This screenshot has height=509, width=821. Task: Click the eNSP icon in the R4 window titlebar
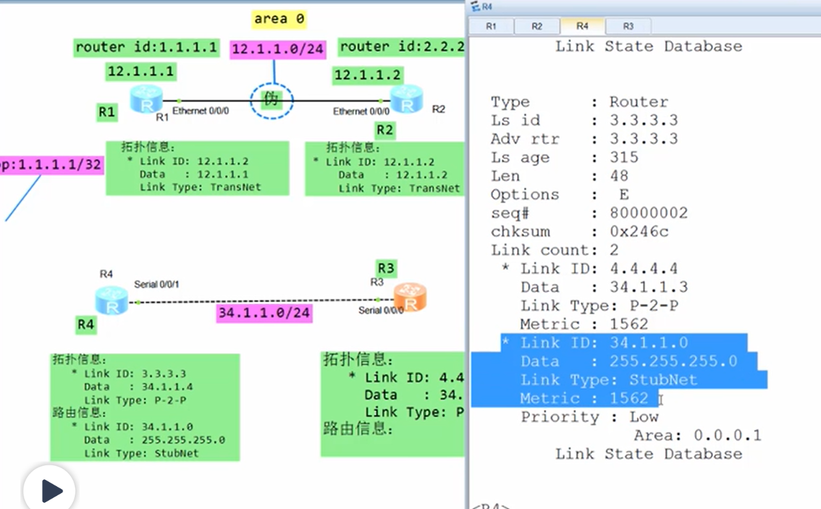[476, 6]
